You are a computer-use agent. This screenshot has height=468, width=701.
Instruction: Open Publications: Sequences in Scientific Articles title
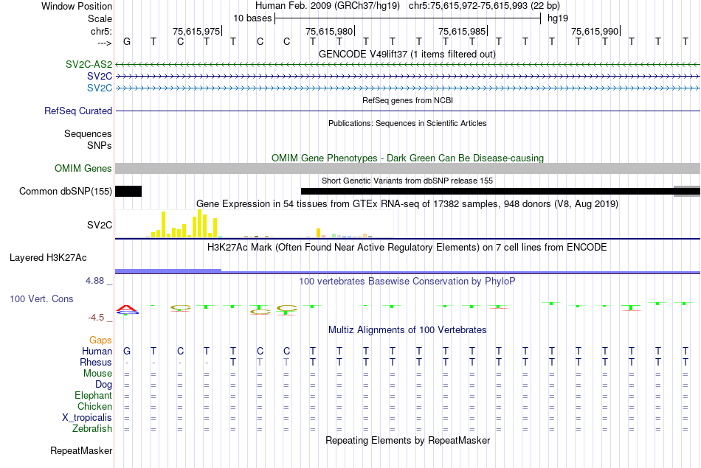(x=407, y=123)
